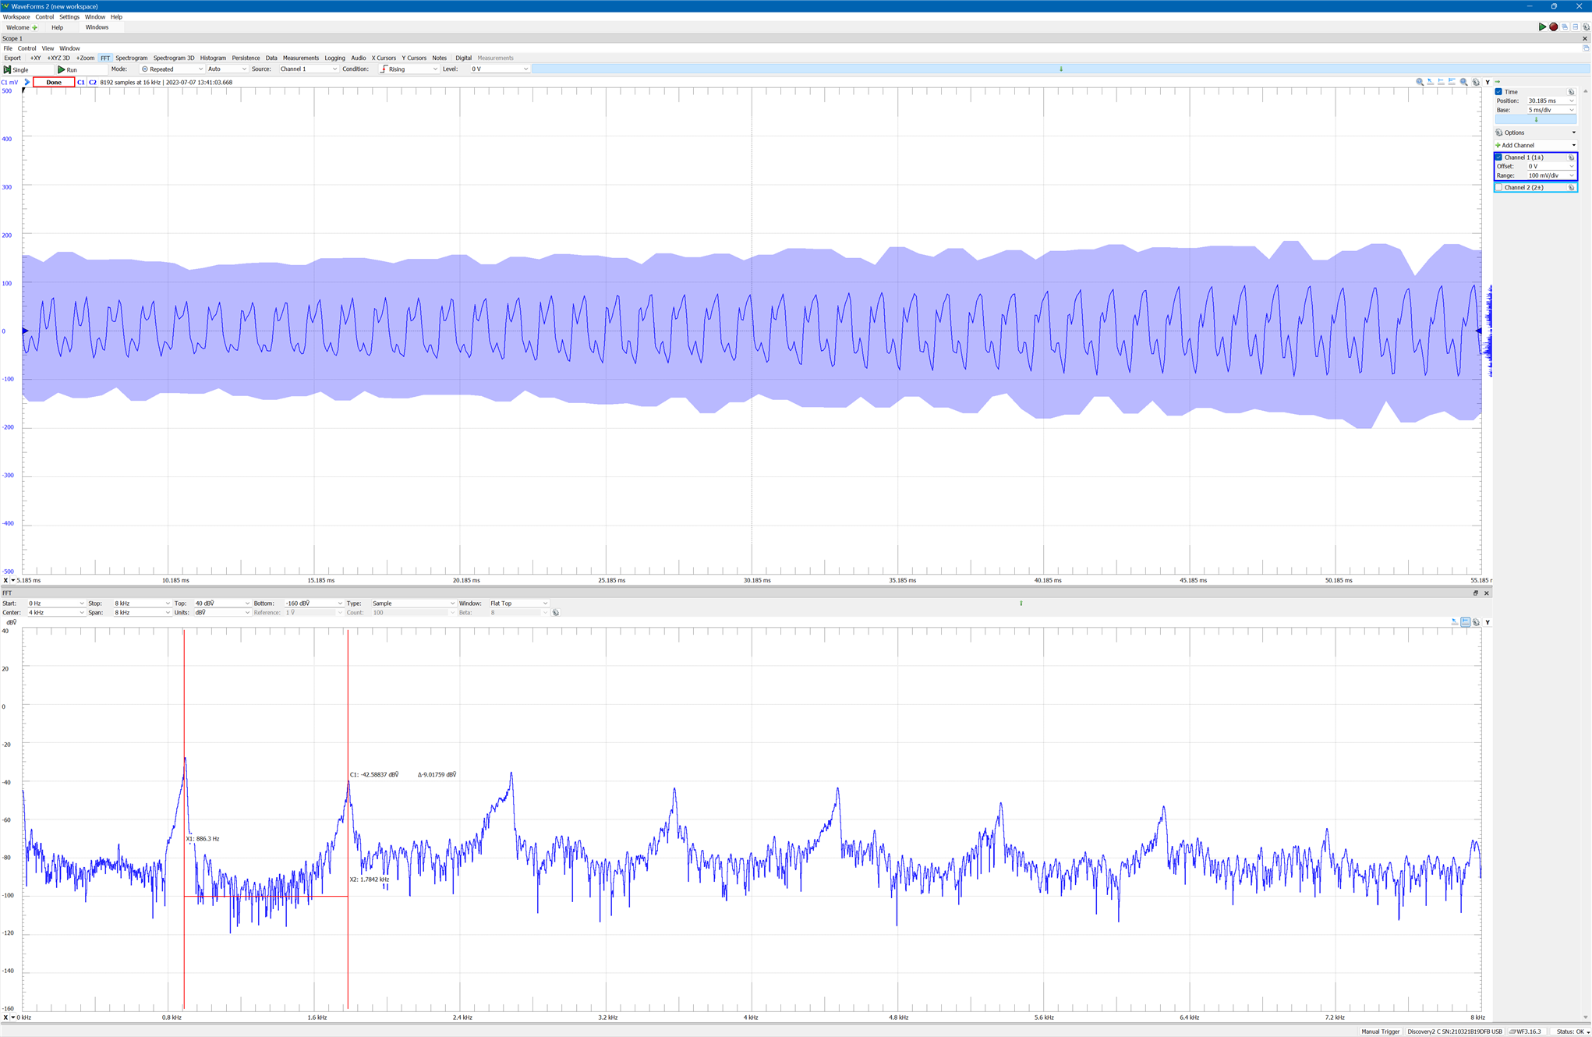Click the Channel 1 Range 100 mV/div field
The height and width of the screenshot is (1037, 1592).
1551,175
